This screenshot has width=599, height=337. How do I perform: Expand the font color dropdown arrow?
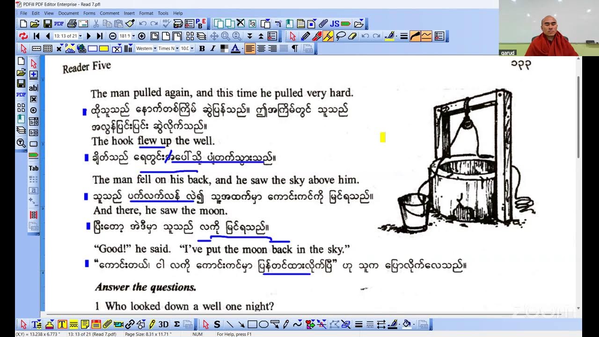pos(242,48)
